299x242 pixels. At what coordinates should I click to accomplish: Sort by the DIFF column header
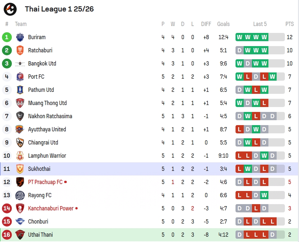click(x=206, y=24)
